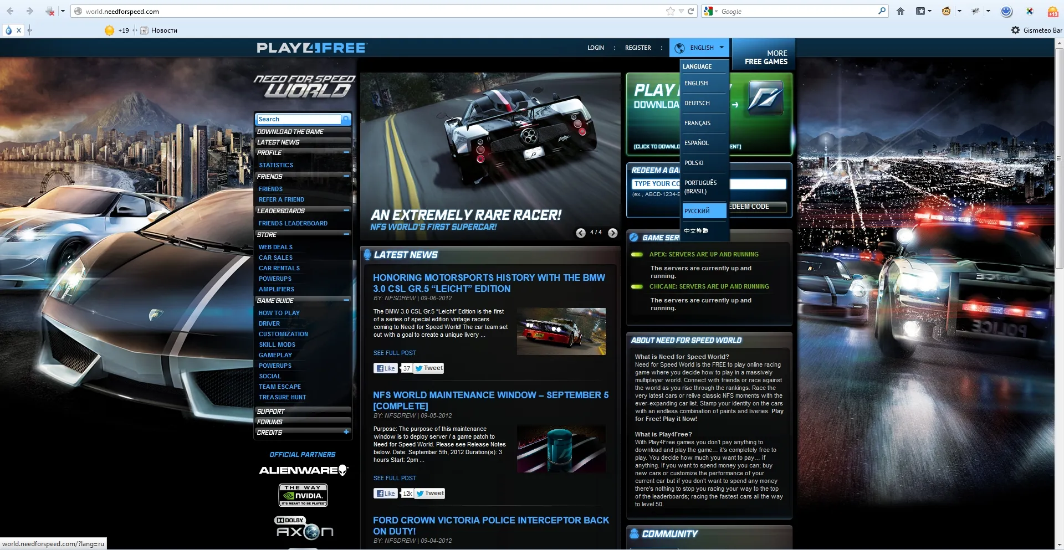Open More Free Games tab
The height and width of the screenshot is (550, 1064).
764,54
